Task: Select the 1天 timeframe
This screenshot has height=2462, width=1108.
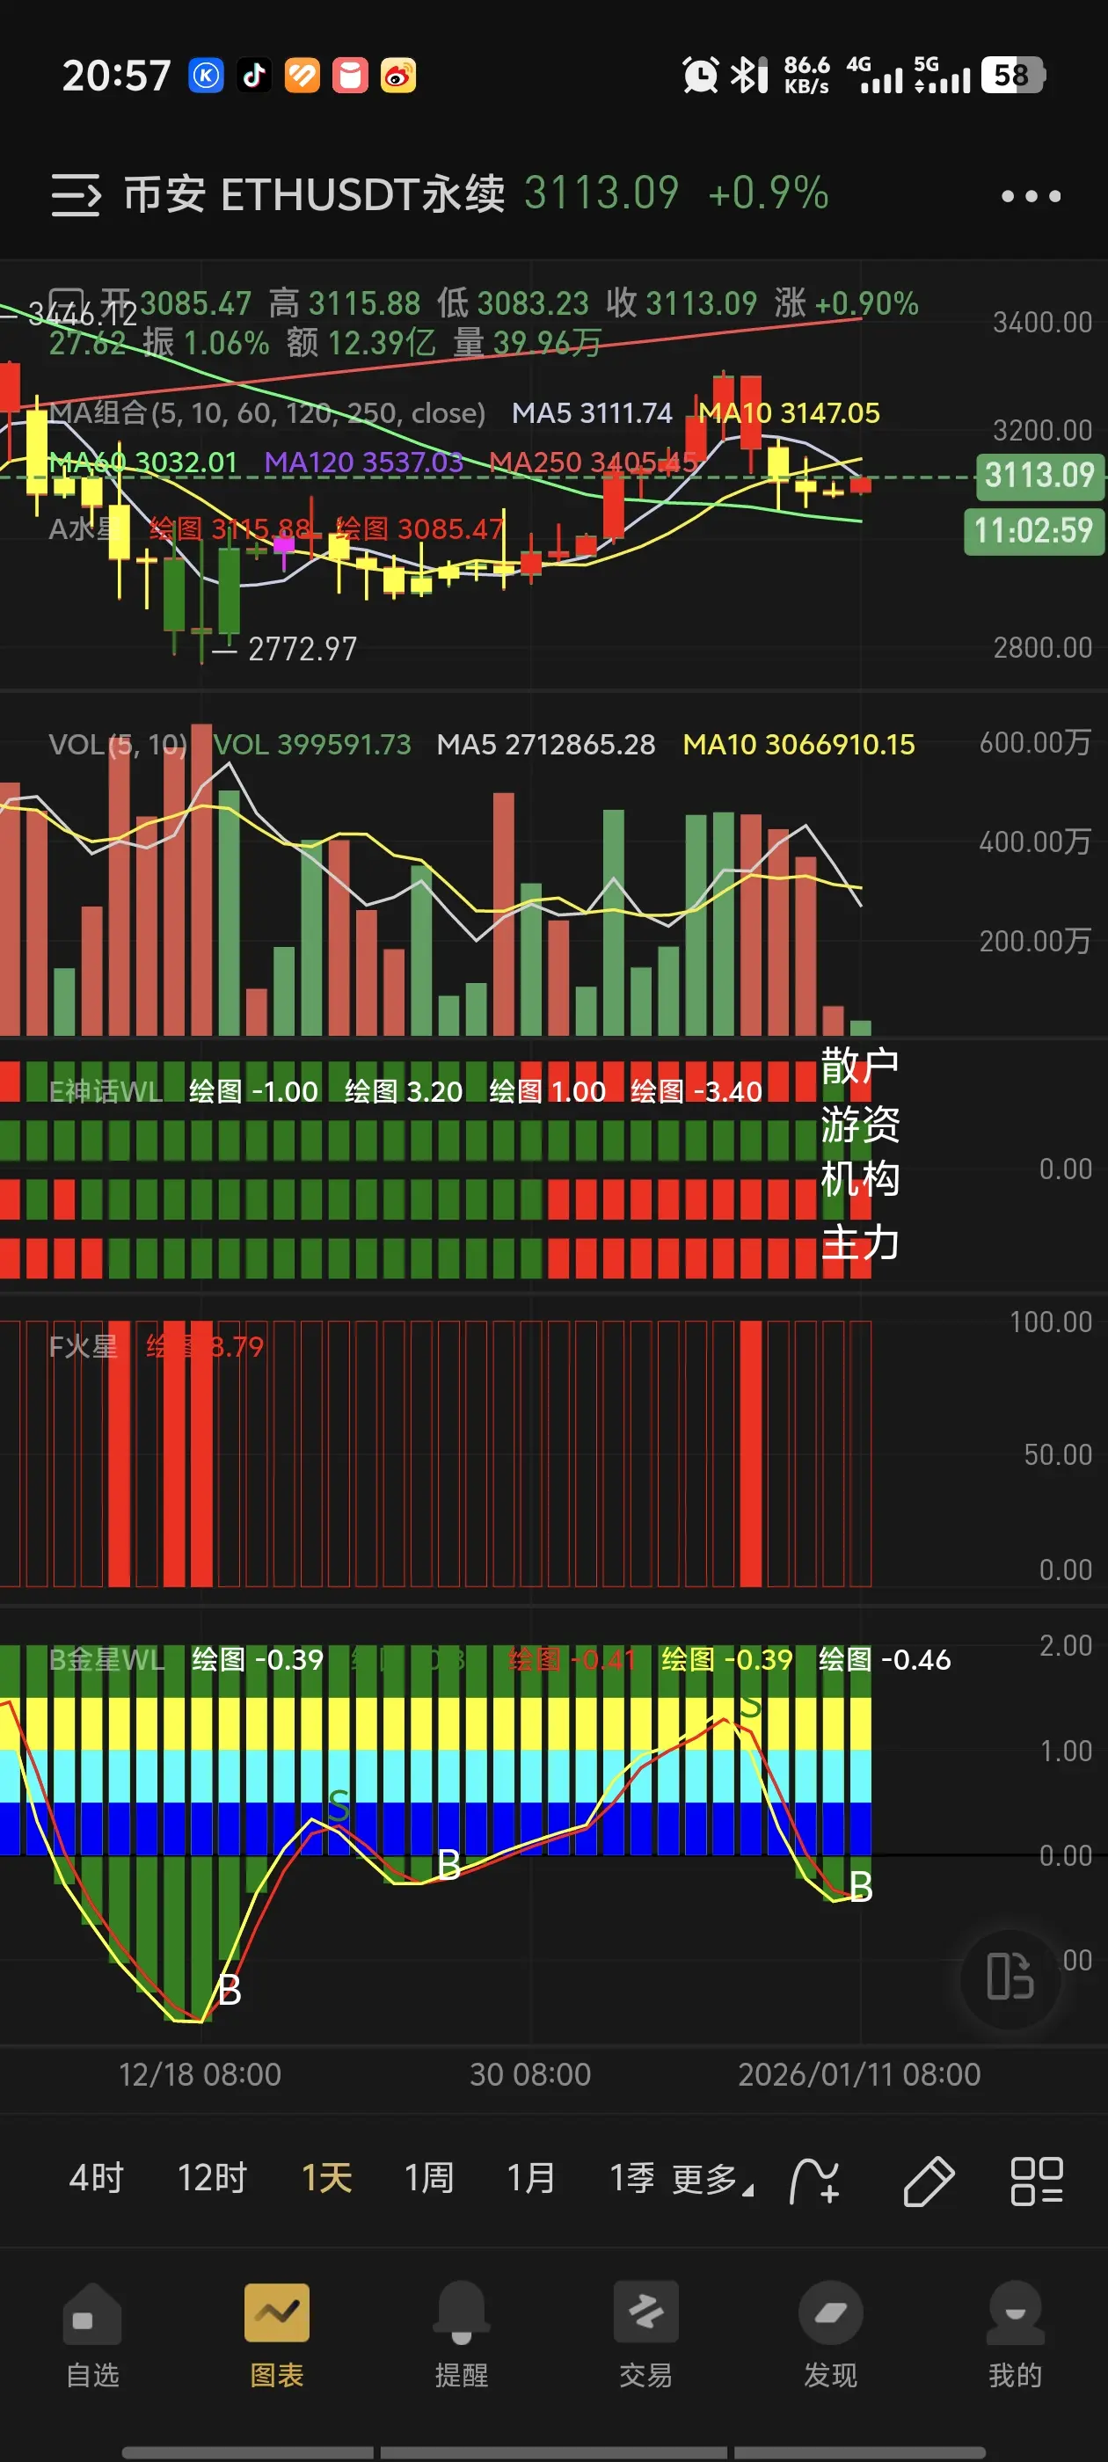Action: (327, 2179)
